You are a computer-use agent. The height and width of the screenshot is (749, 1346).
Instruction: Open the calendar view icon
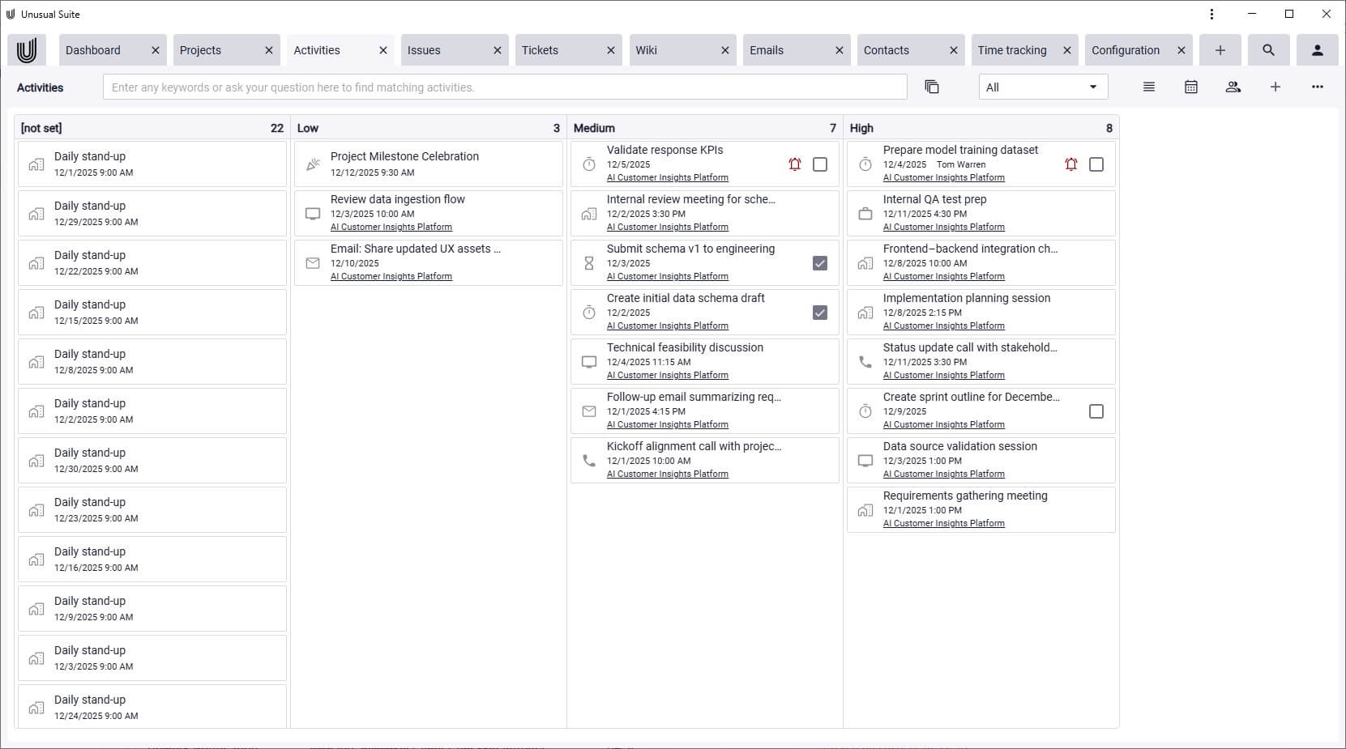(1190, 87)
